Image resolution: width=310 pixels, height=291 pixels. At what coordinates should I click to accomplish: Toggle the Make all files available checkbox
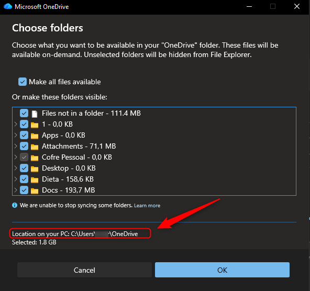(x=23, y=82)
